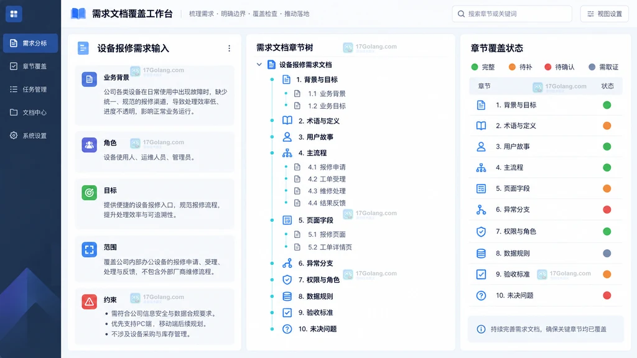Open 需求分析 in the sidebar

[30, 43]
